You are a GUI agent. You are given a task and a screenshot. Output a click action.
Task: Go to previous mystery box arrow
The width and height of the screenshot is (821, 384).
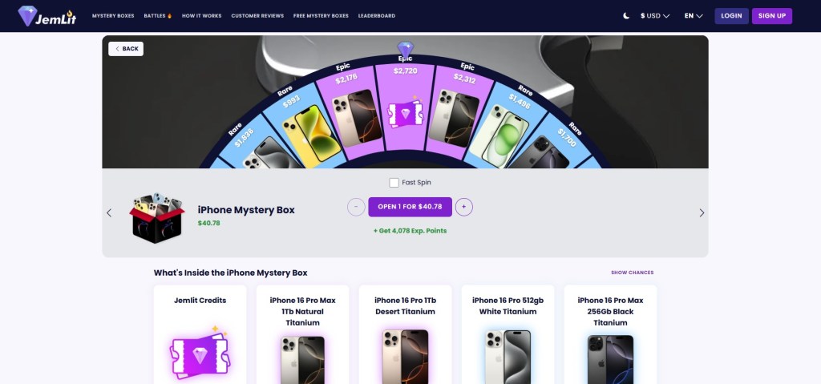pos(109,212)
